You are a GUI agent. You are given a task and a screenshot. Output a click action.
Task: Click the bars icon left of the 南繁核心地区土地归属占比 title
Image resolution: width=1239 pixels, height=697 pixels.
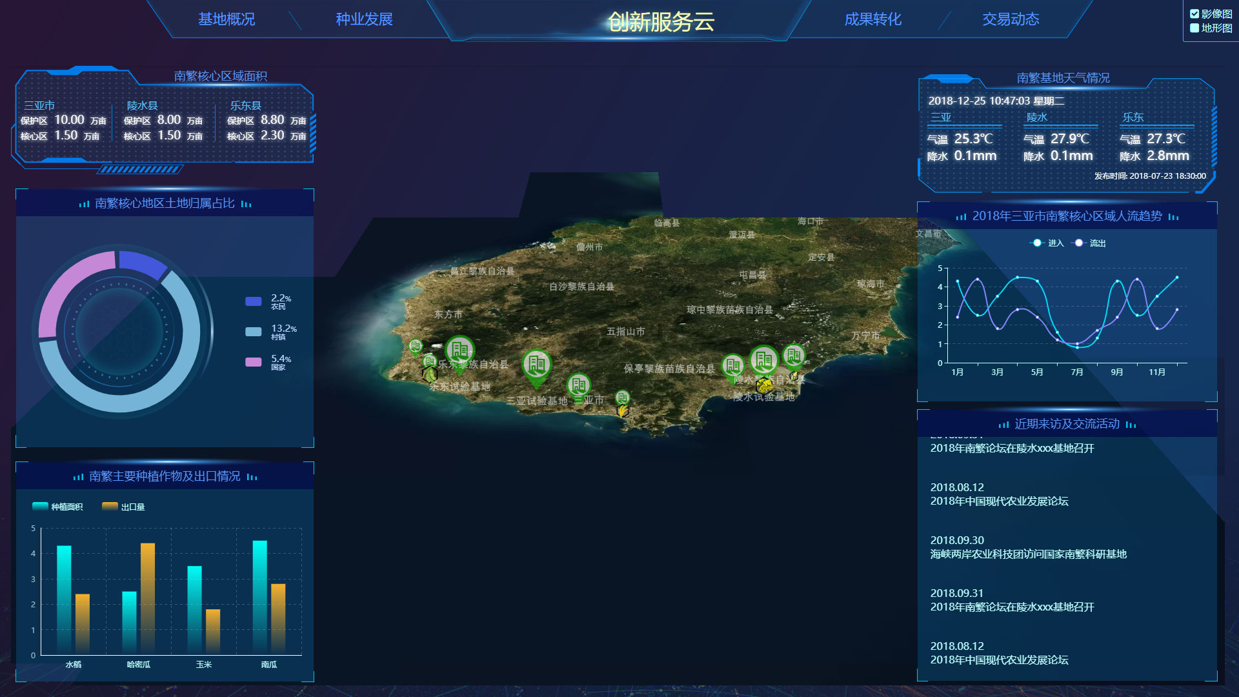pyautogui.click(x=84, y=204)
